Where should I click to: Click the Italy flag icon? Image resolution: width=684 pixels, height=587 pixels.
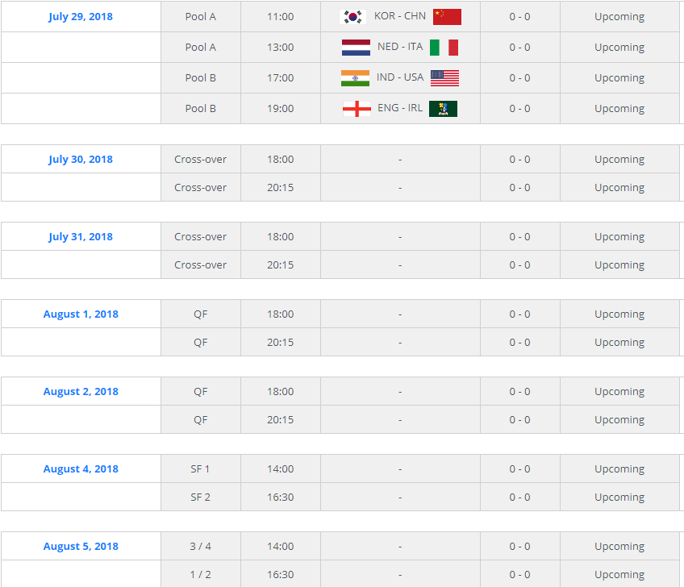click(x=444, y=48)
